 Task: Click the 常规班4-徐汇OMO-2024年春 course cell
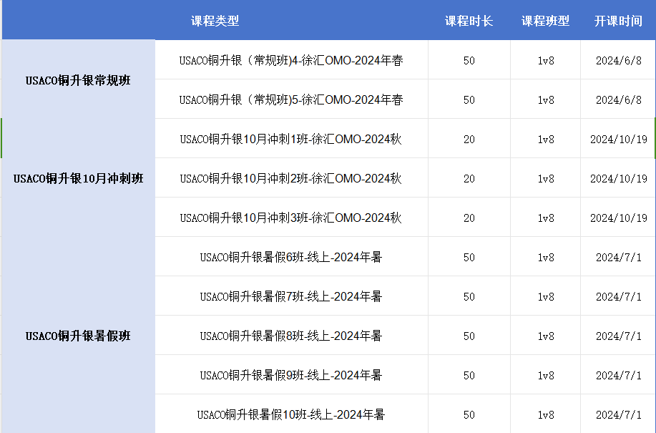click(x=291, y=61)
